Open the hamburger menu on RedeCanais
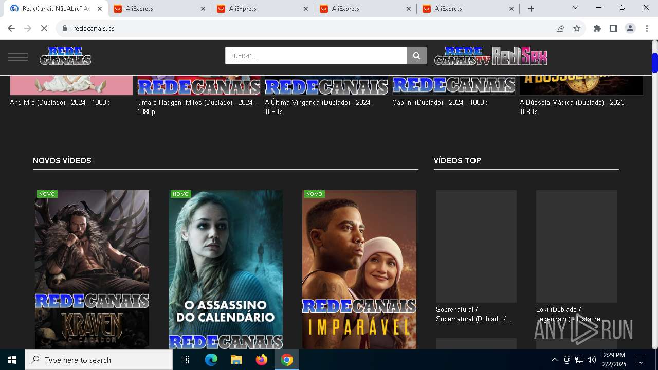The width and height of the screenshot is (658, 370). (x=18, y=57)
